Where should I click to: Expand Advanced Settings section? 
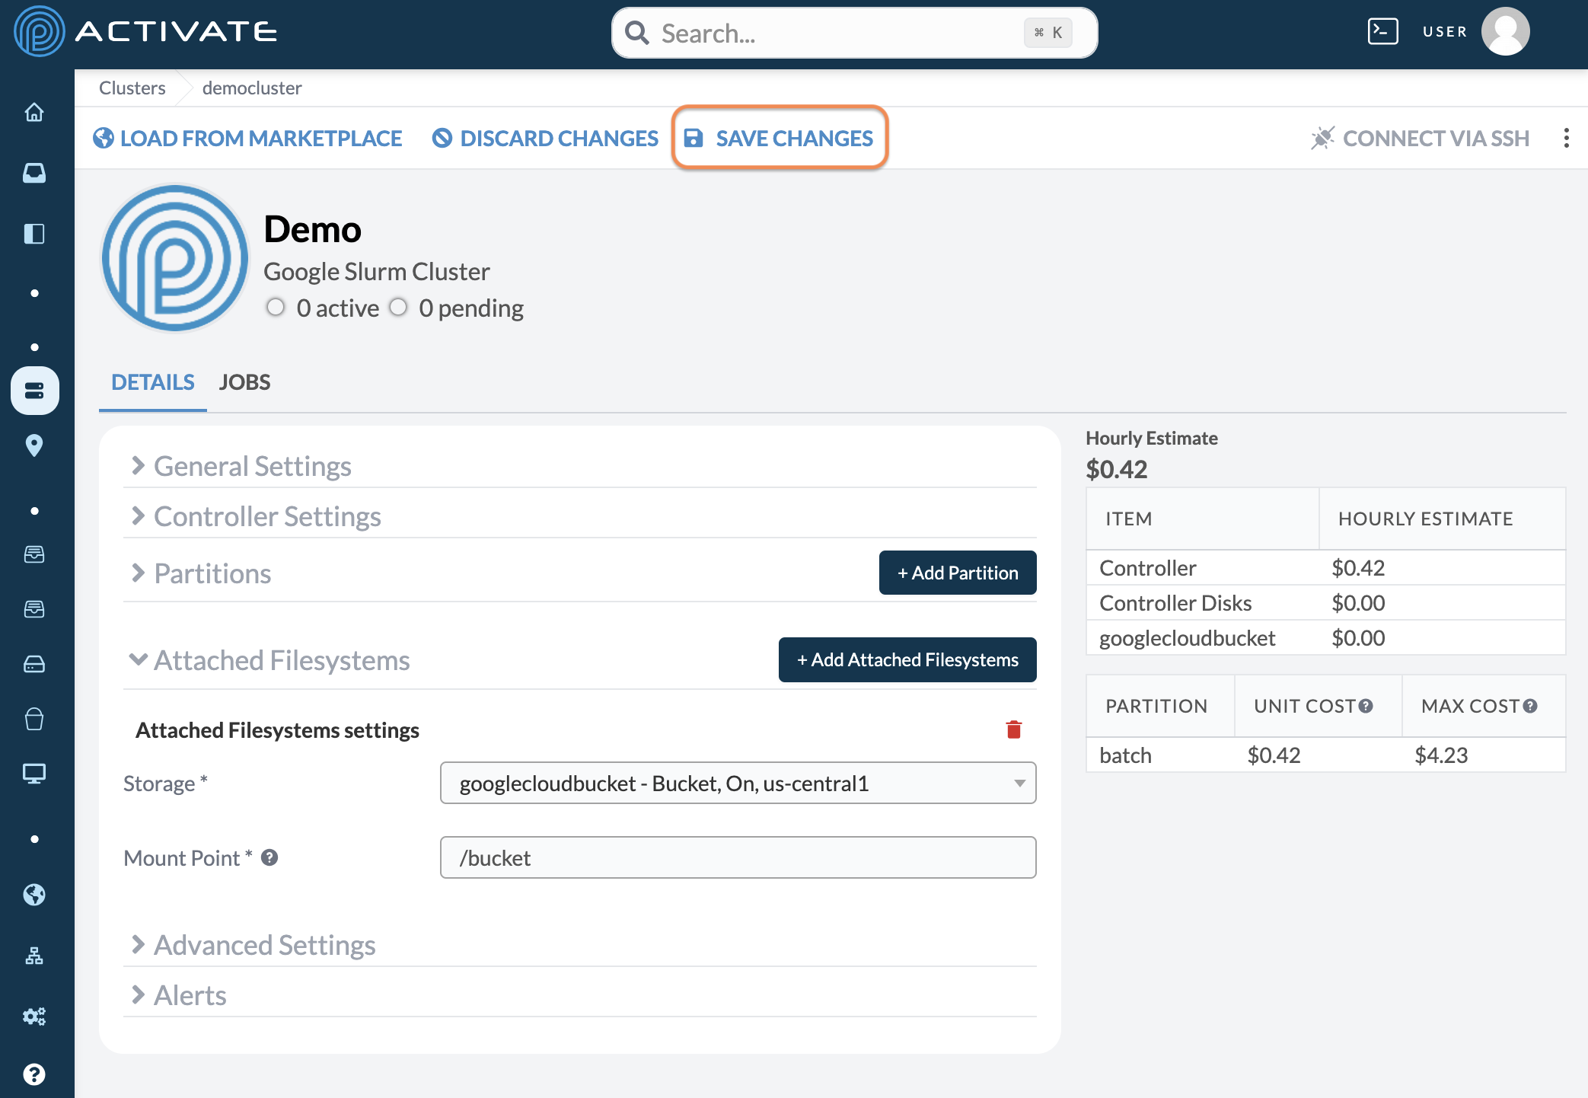tap(580, 945)
